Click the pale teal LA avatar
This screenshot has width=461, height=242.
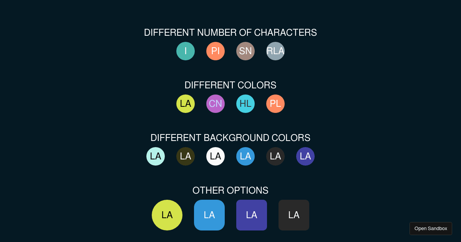point(156,156)
